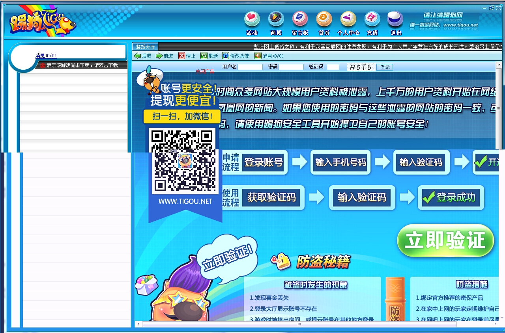Click the 登录 login button
505x333 pixels.
pos(385,67)
